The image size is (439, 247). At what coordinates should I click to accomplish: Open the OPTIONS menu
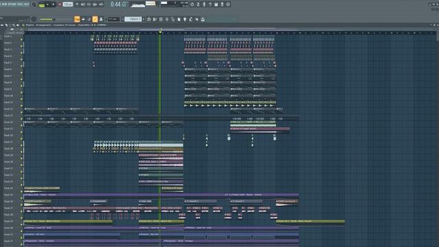coord(12,4)
